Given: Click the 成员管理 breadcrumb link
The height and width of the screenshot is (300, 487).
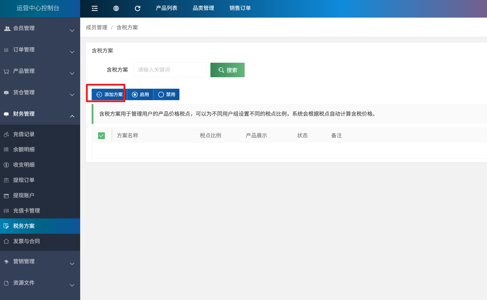Looking at the screenshot, I should pos(96,28).
